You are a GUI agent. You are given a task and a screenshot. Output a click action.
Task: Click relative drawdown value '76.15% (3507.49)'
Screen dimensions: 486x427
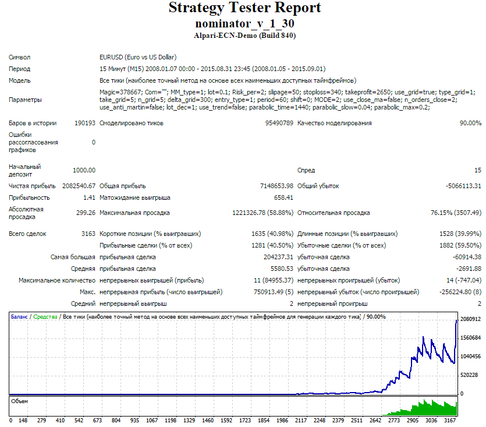click(x=456, y=213)
